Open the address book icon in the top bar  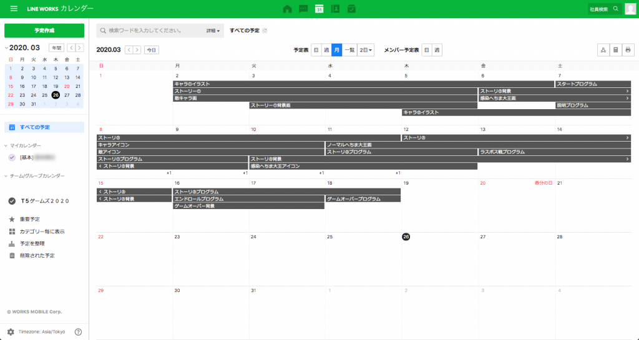coord(335,9)
